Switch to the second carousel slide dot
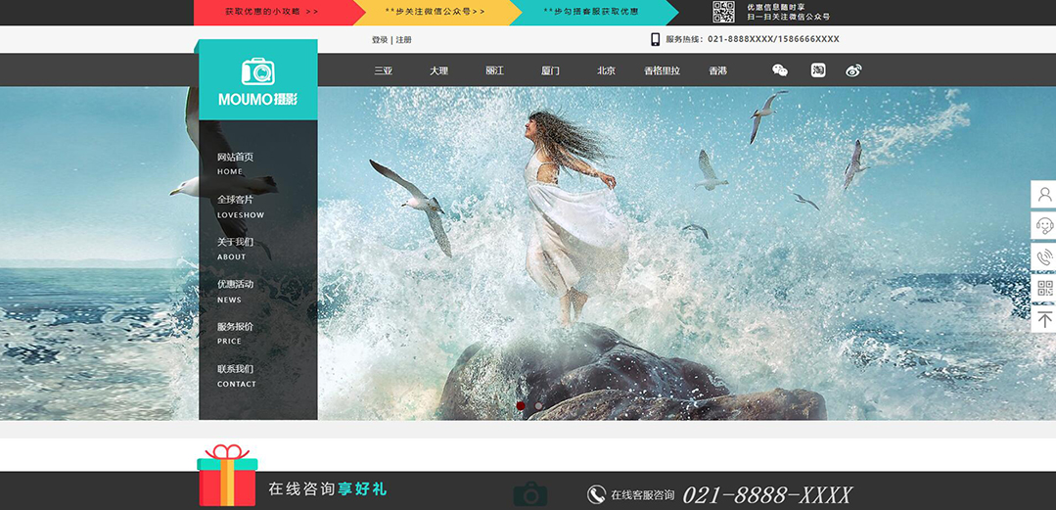This screenshot has height=510, width=1056. pos(538,405)
